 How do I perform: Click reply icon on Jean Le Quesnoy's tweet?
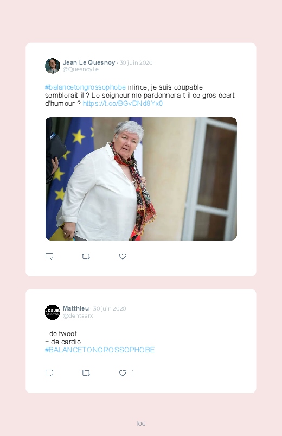point(49,256)
